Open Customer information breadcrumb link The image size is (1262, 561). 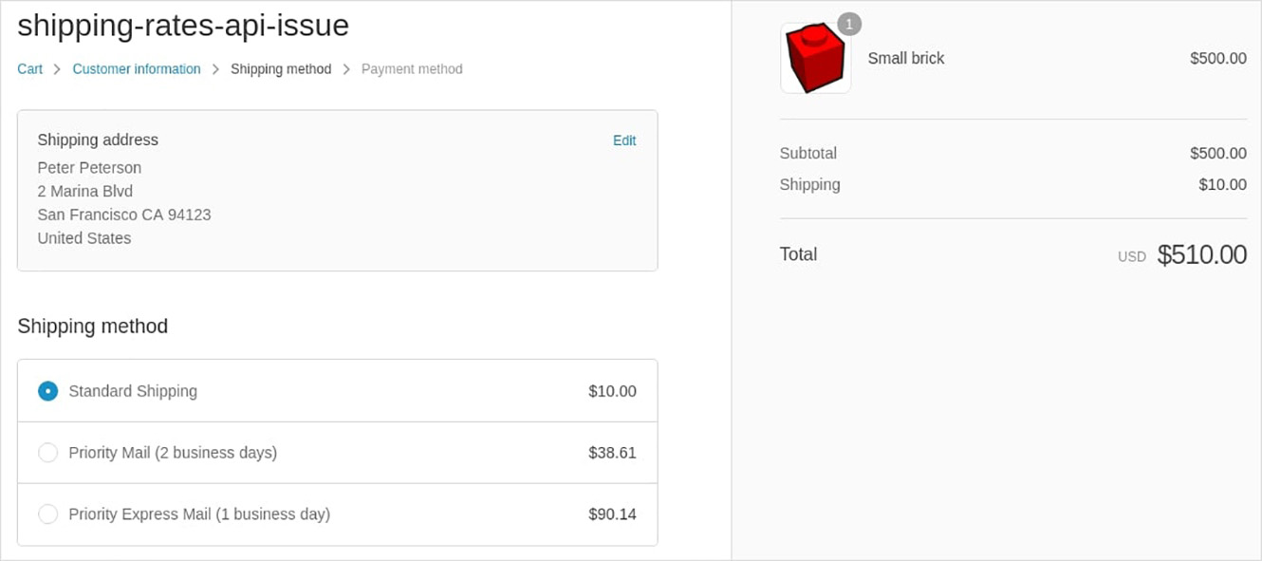[x=137, y=69]
